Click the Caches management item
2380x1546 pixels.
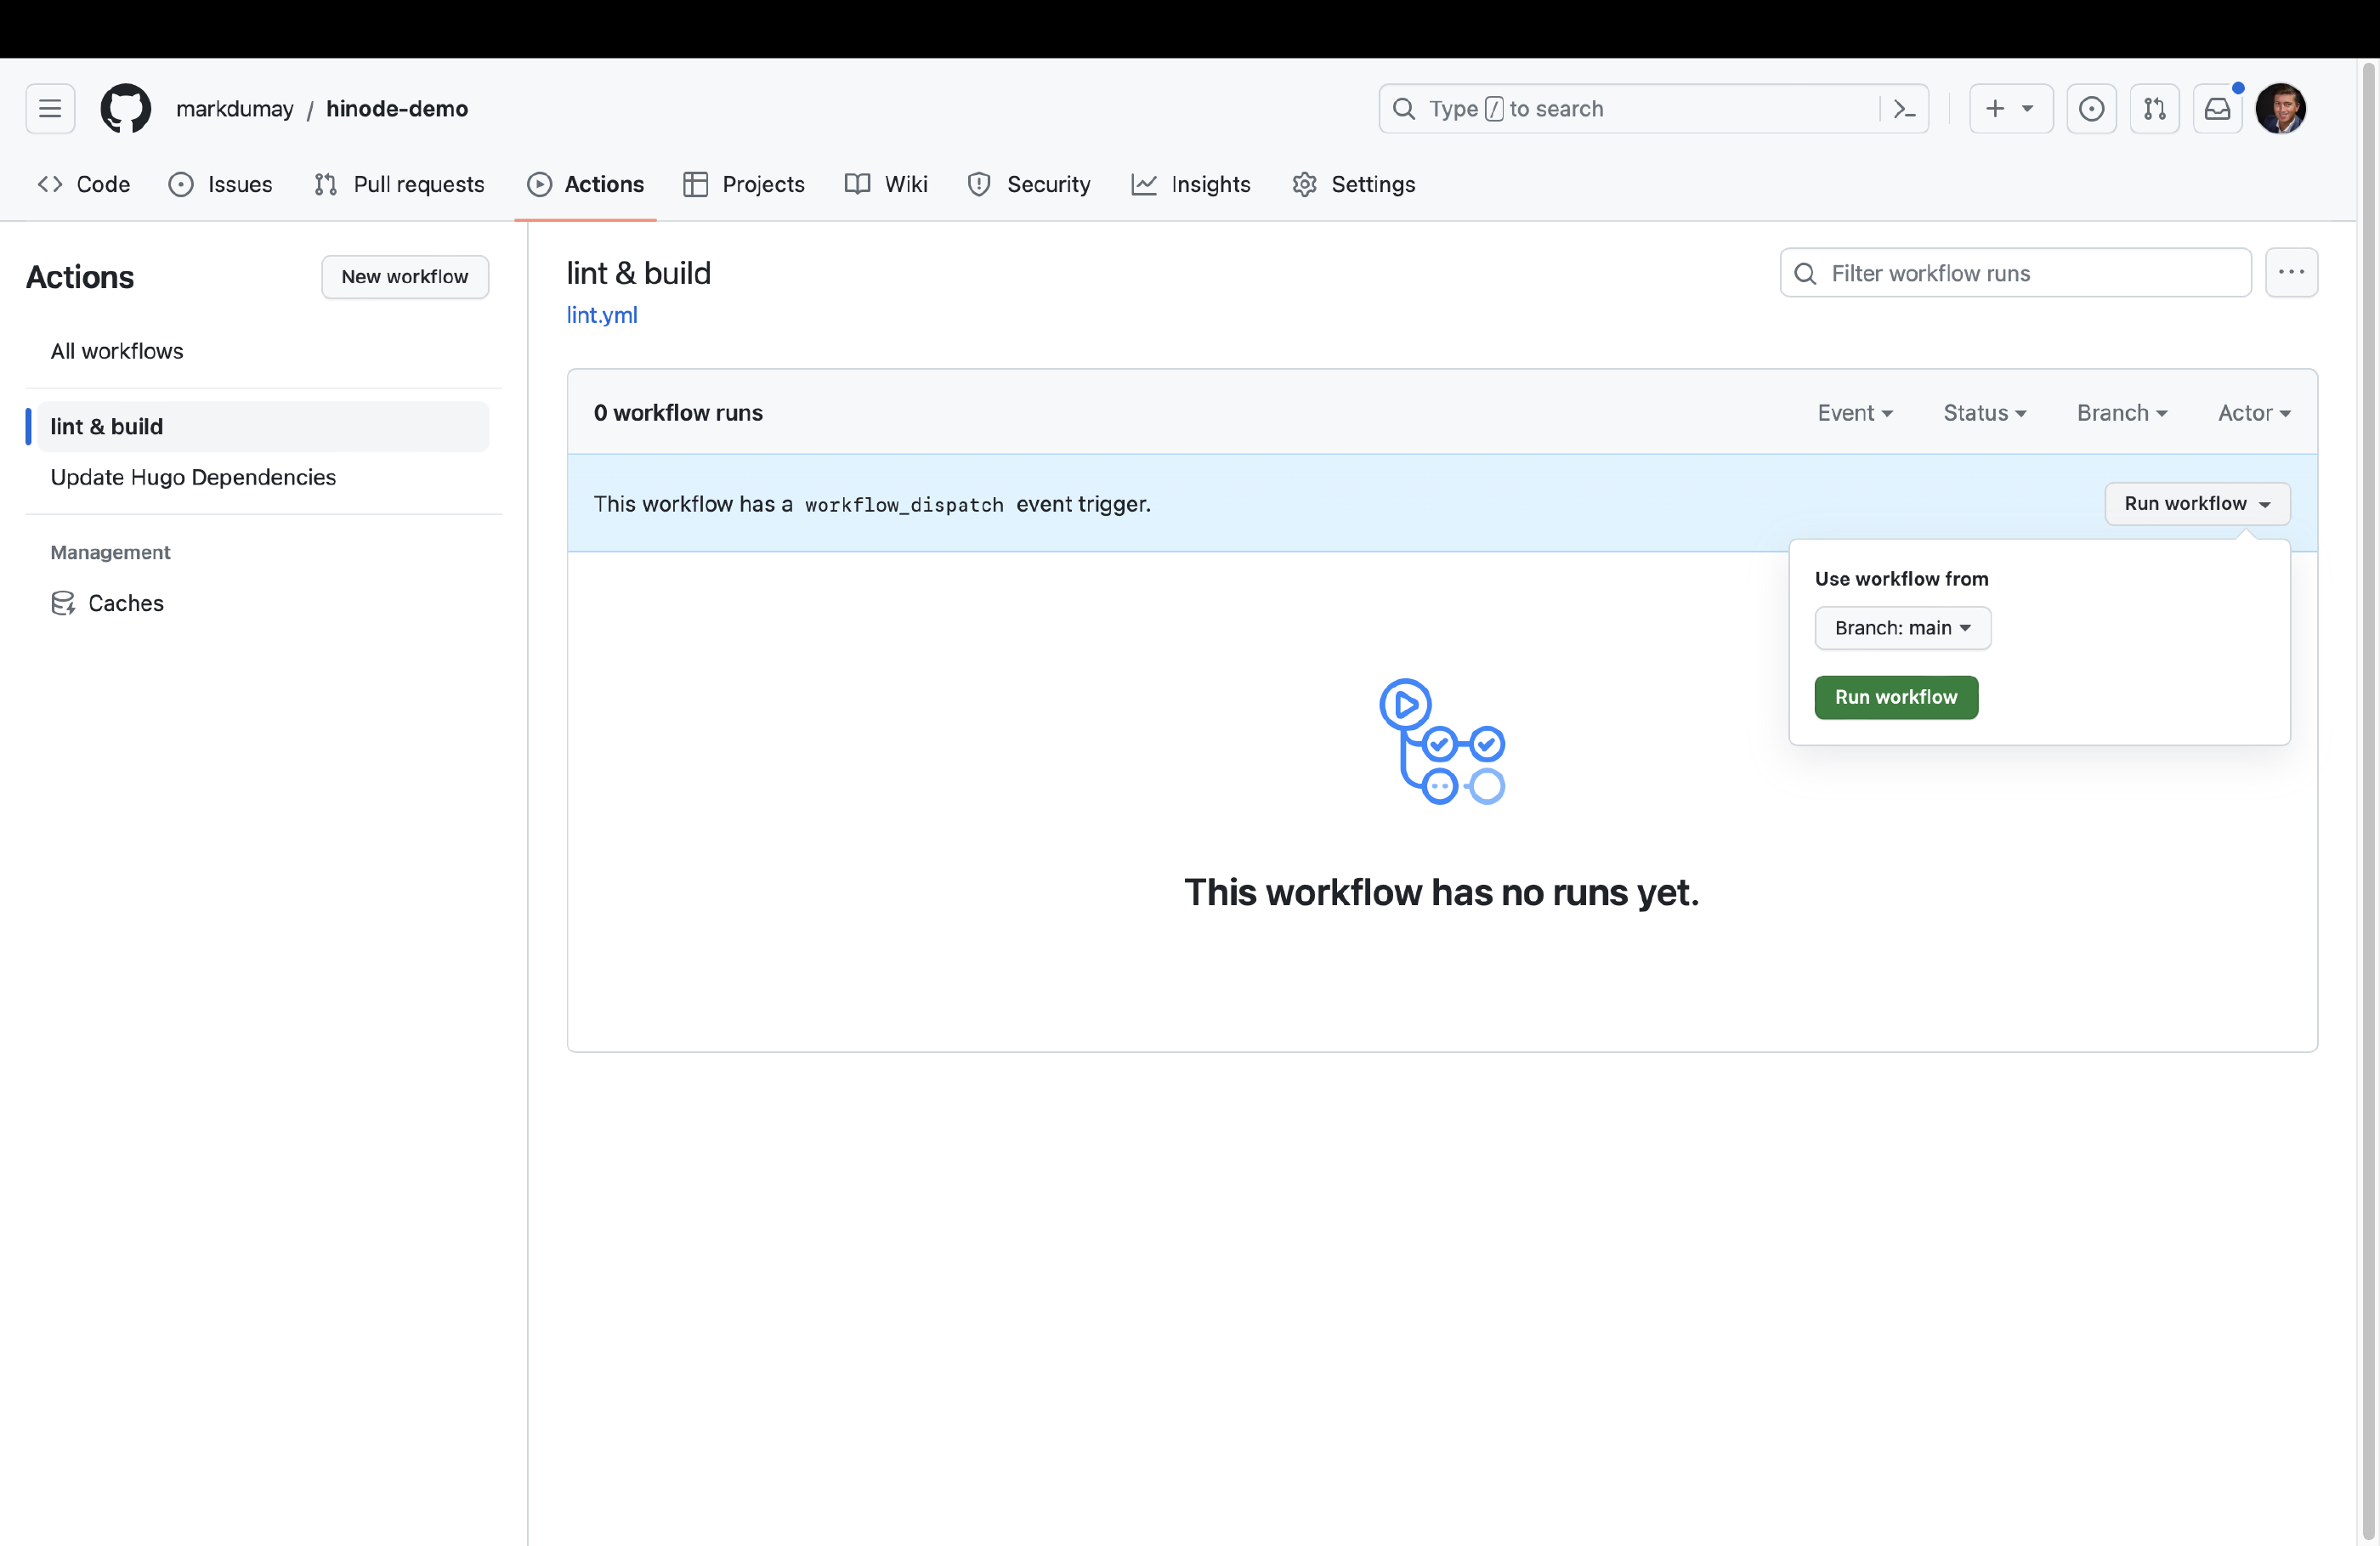(x=125, y=600)
